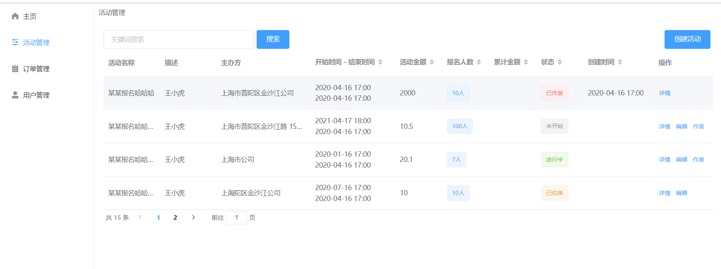Click 主办方 column header
721x269 pixels.
[231, 63]
